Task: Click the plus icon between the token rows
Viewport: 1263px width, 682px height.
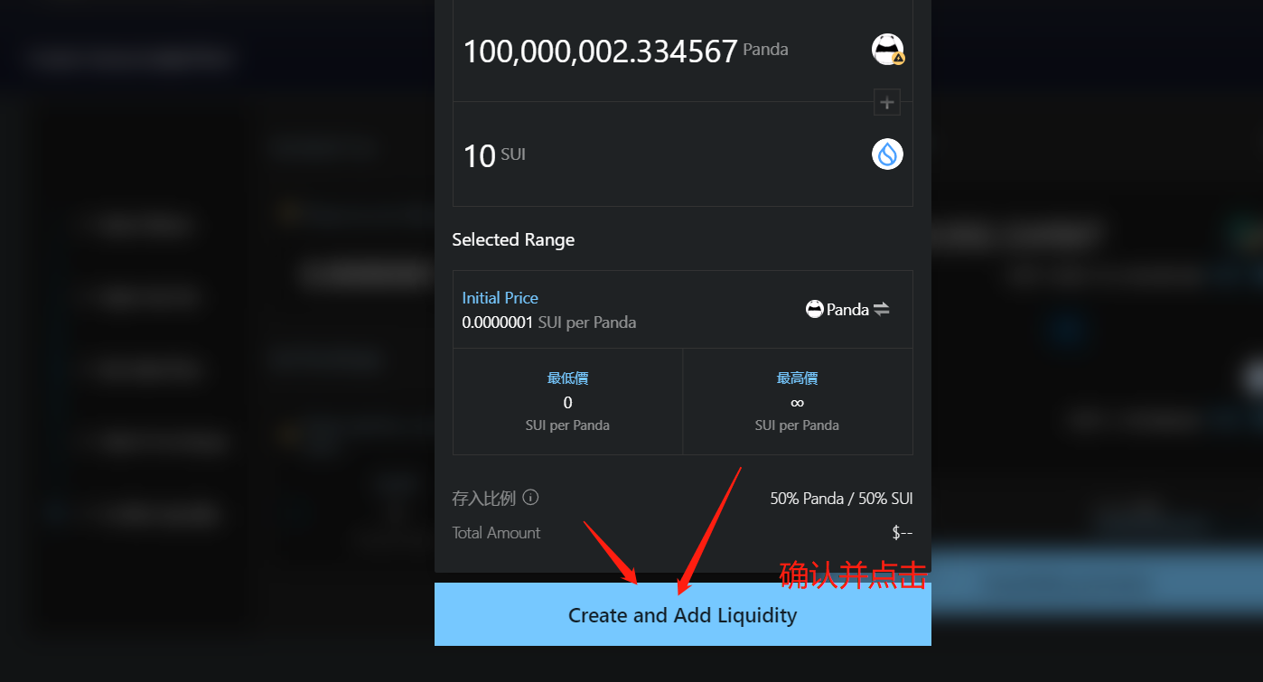Action: coord(887,103)
